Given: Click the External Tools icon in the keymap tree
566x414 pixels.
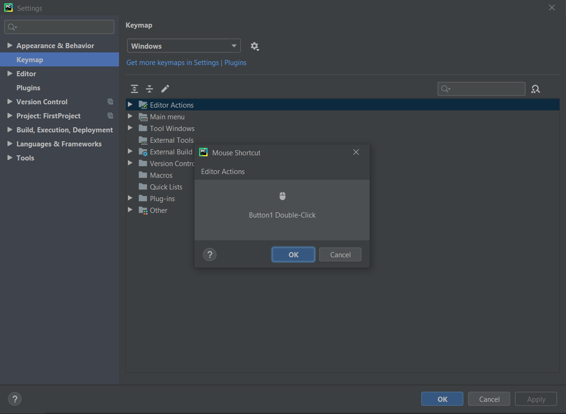Looking at the screenshot, I should pos(142,140).
